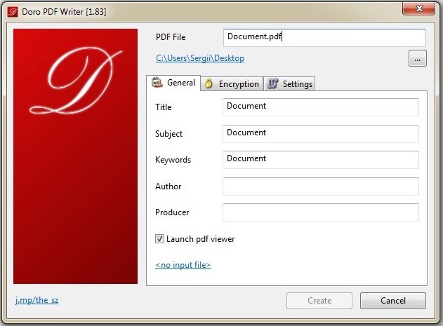Click the Encryption padlock icon
The width and height of the screenshot is (443, 326).
[209, 83]
